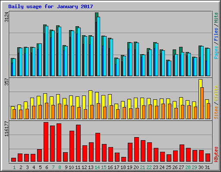Click day label '17' on the x-axis
This screenshot has height=172, width=221.
[x=117, y=167]
